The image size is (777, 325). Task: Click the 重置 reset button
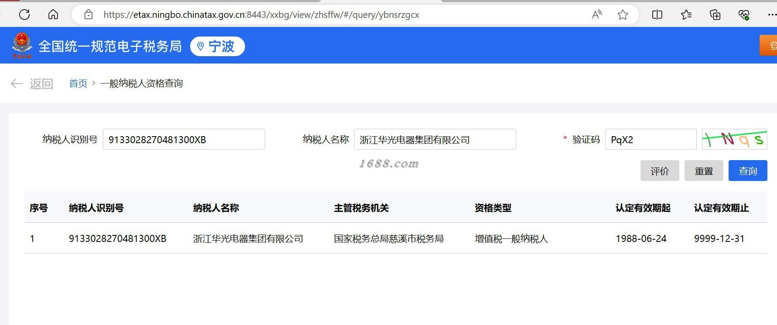point(704,171)
